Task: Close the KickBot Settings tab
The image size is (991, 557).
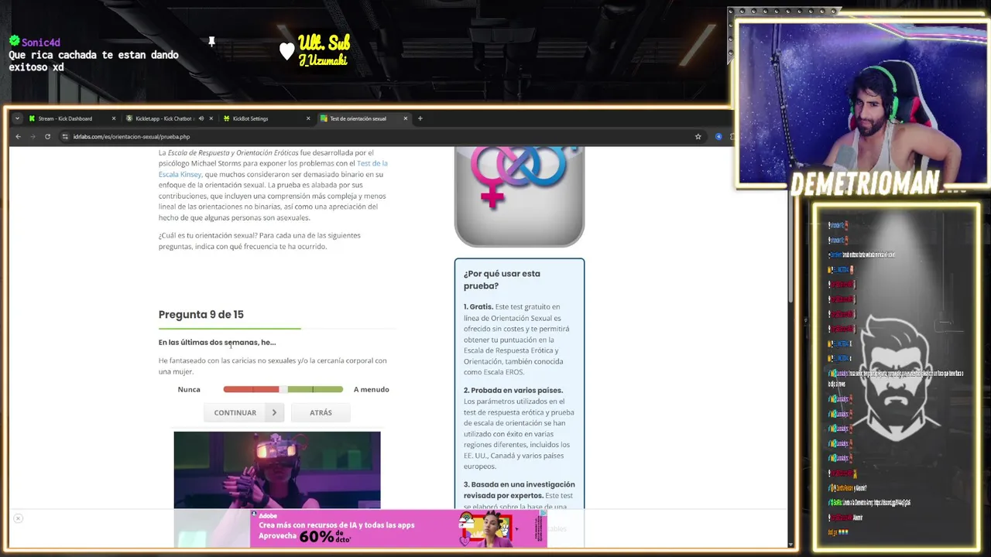Action: pyautogui.click(x=308, y=118)
